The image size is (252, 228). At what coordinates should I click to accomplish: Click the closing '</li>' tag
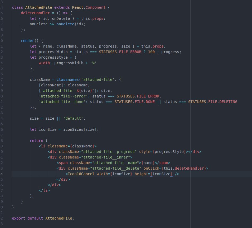coord(44,190)
